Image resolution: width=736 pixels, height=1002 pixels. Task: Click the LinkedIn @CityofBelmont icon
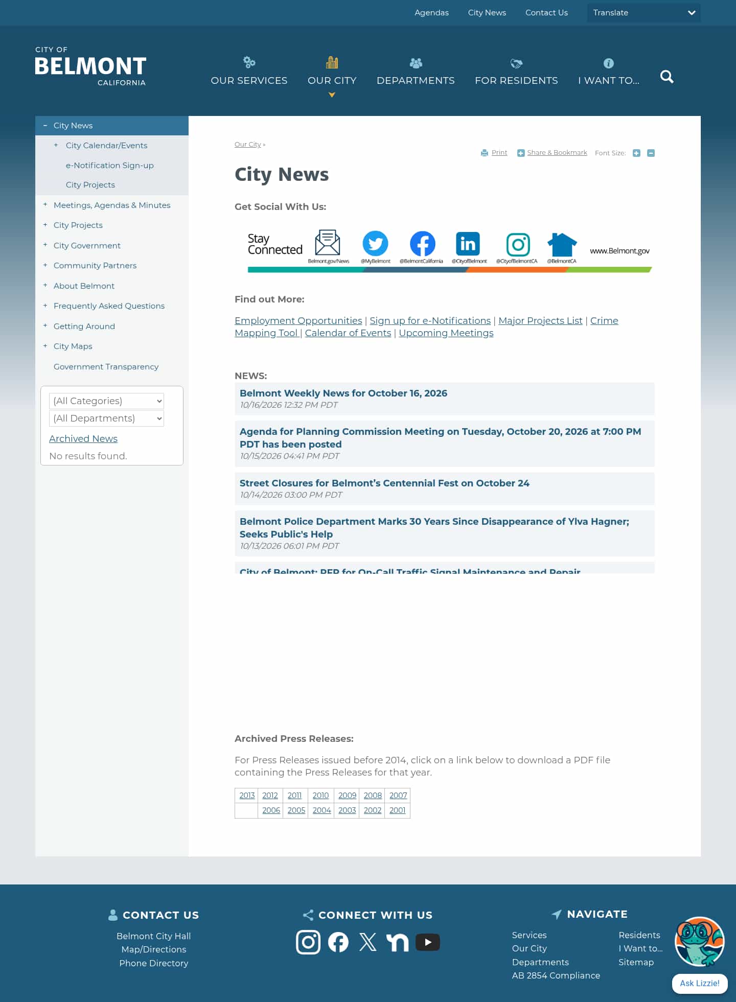(468, 244)
